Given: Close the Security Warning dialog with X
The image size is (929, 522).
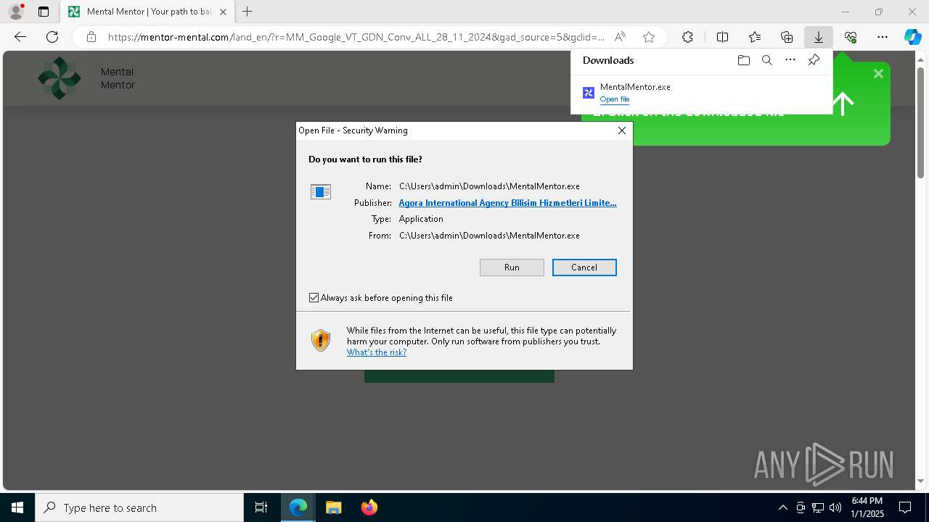Looking at the screenshot, I should [x=621, y=130].
